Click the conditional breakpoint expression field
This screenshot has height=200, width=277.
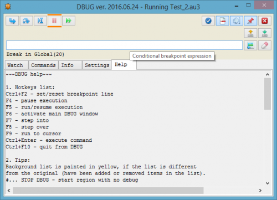pos(124,45)
